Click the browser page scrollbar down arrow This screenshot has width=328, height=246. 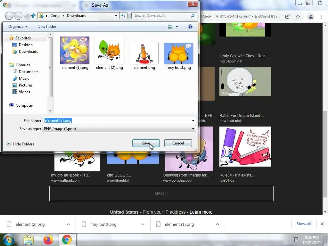coord(325,212)
